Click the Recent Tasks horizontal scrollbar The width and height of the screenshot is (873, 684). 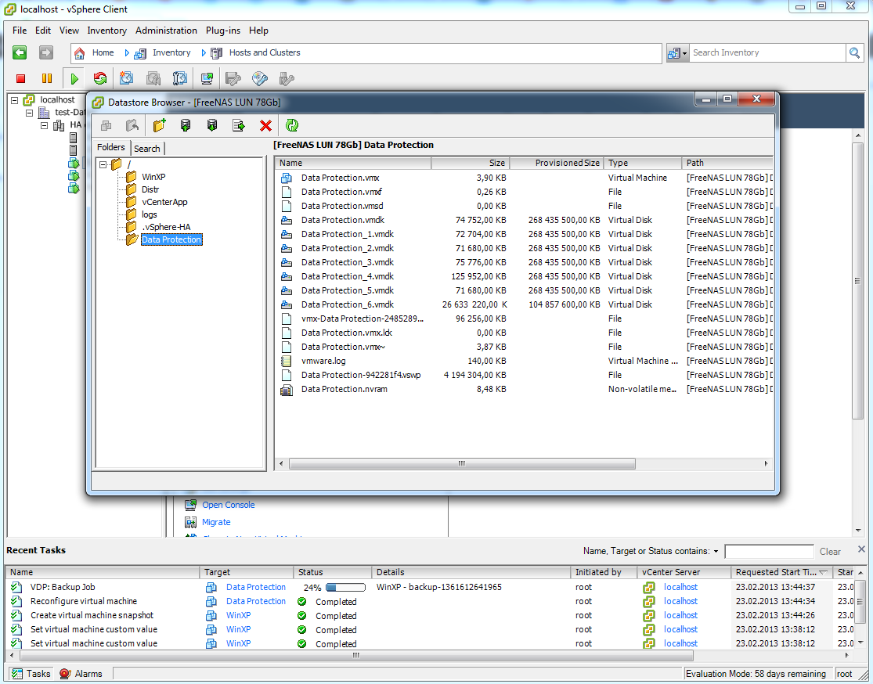click(355, 656)
